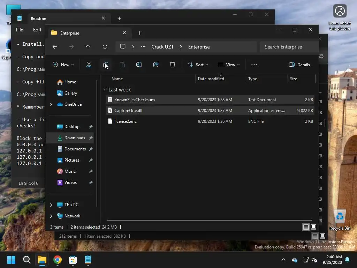Close the Readme tab in Notepad

[x=103, y=18]
